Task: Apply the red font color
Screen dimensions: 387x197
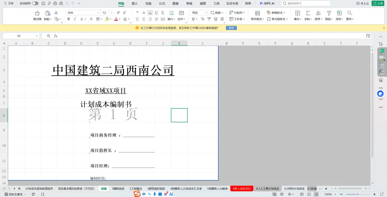Action: 116,19
